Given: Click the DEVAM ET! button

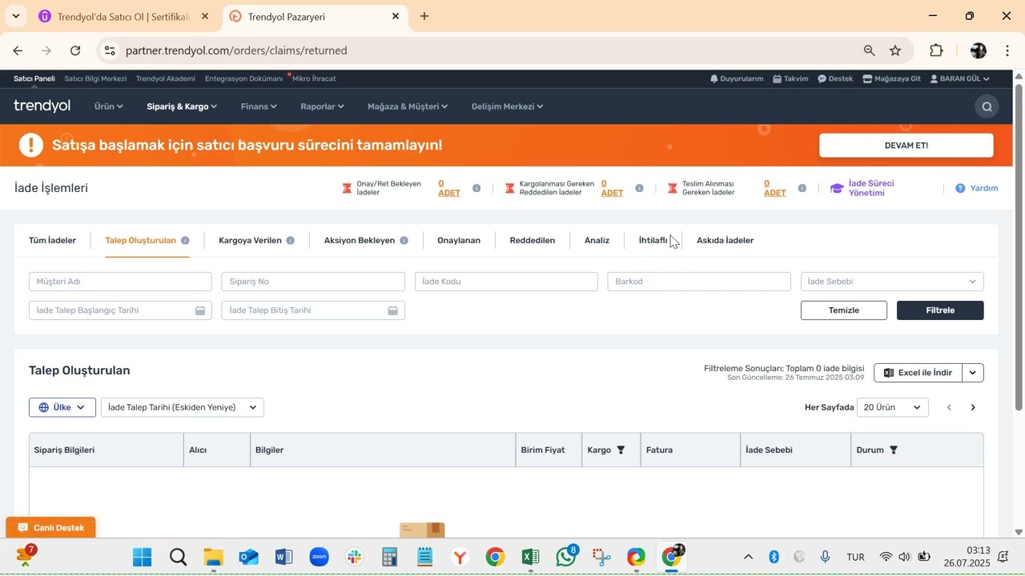Looking at the screenshot, I should click(906, 146).
